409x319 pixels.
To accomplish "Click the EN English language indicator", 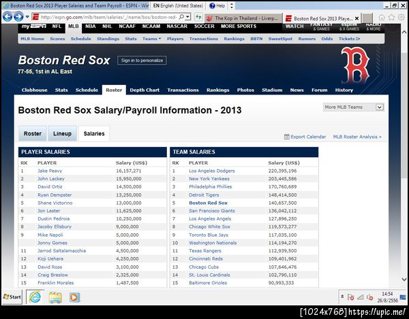I will (x=178, y=5).
